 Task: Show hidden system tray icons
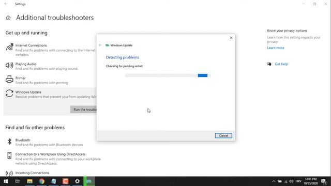pyautogui.click(x=274, y=181)
